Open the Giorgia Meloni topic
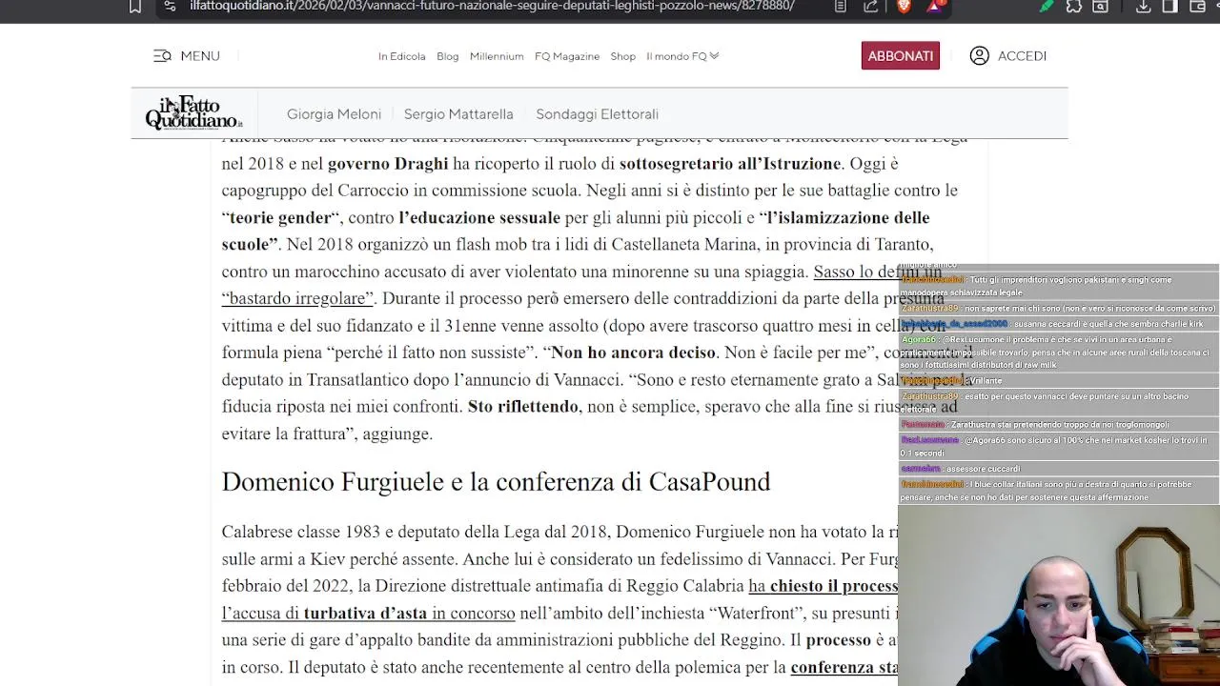 point(334,114)
